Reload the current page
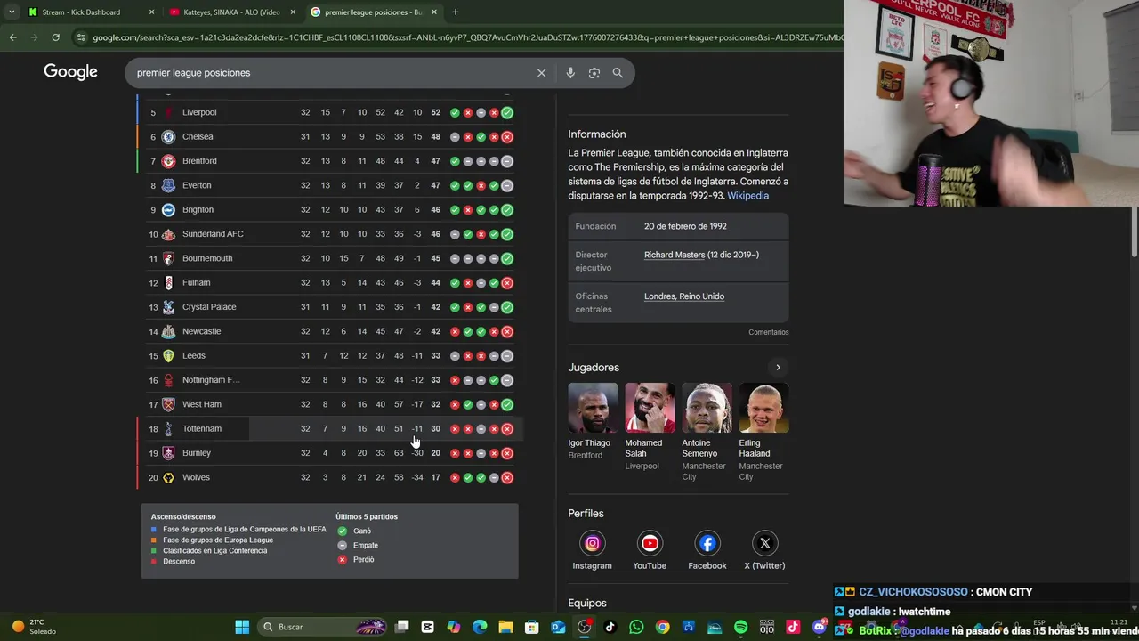Viewport: 1139px width, 641px height. [55, 37]
